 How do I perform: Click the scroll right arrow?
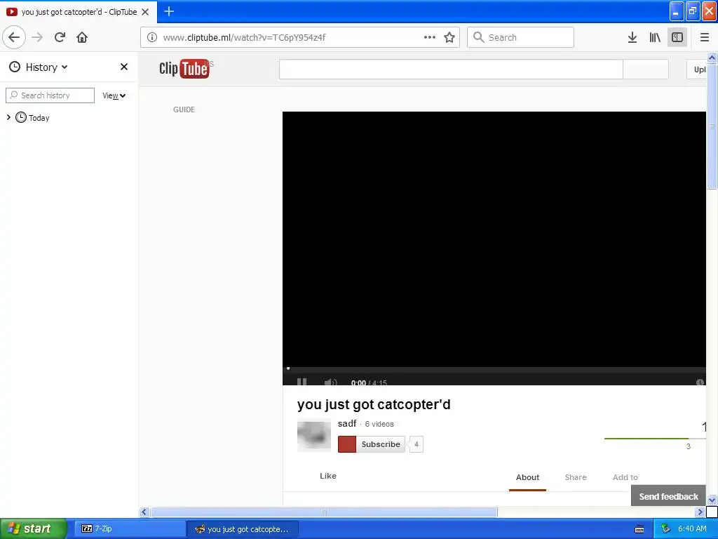pyautogui.click(x=700, y=512)
